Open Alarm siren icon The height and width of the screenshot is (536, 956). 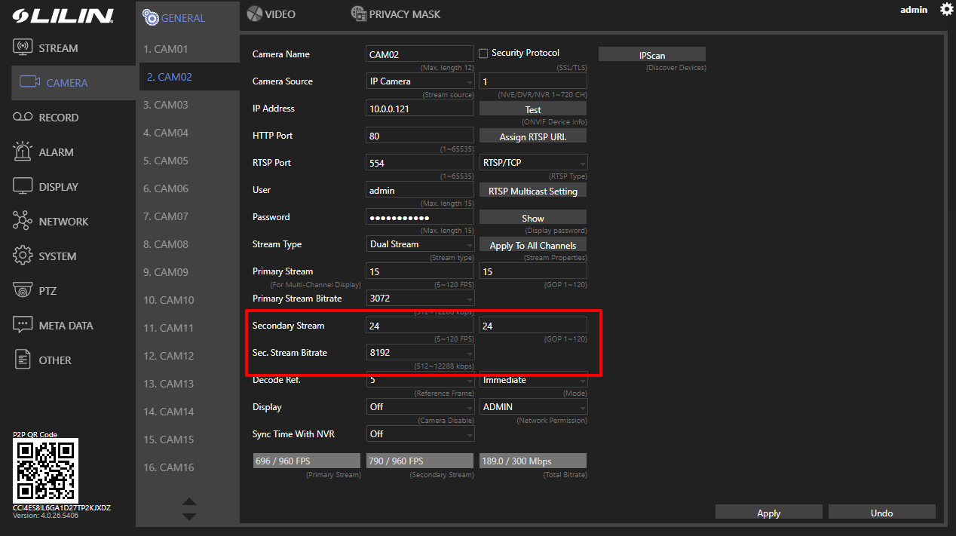[23, 151]
